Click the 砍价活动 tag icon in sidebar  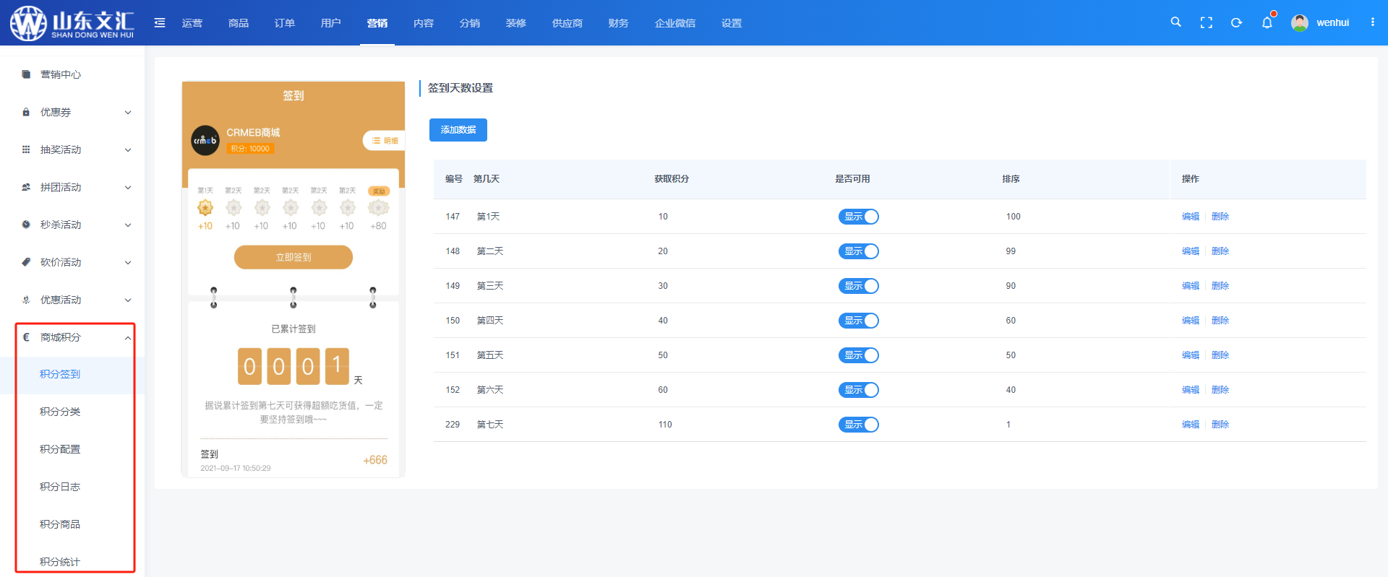coord(26,262)
